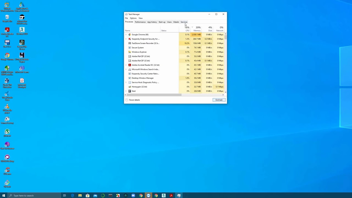
Task: Switch to the Services tab
Action: [x=184, y=22]
